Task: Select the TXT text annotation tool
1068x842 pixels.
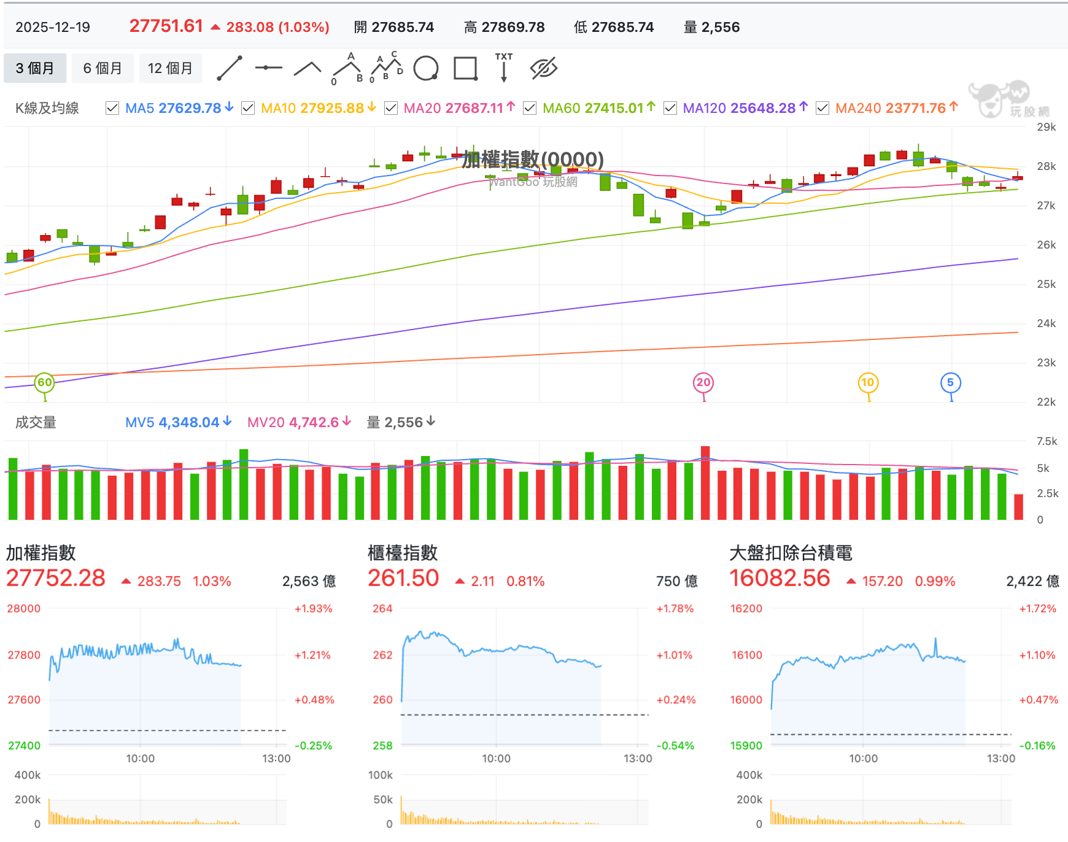Action: pyautogui.click(x=504, y=68)
